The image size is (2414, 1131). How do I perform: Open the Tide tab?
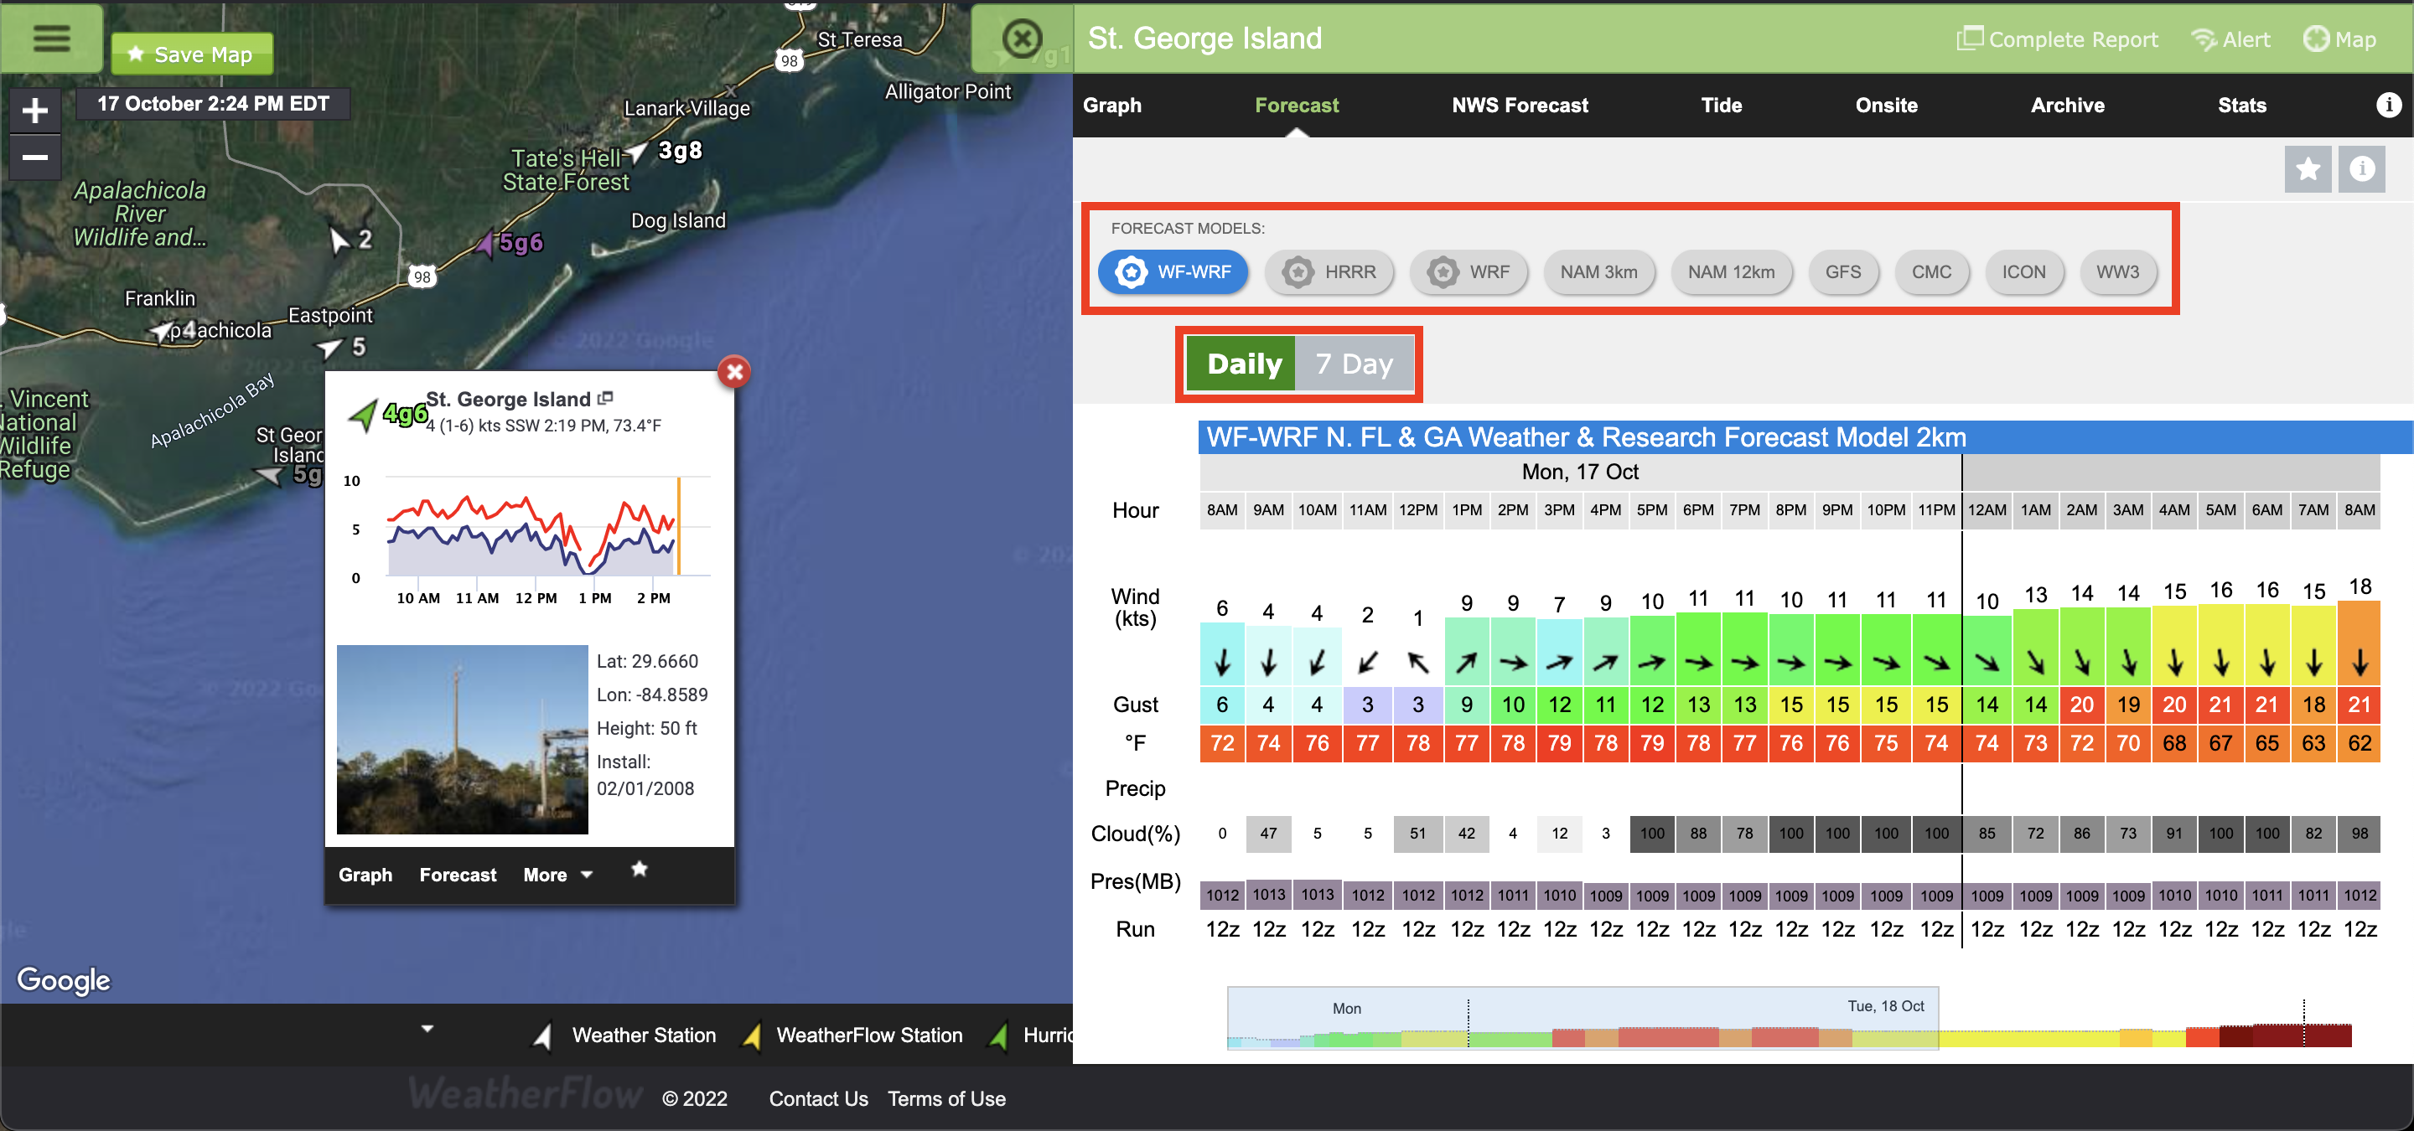pyautogui.click(x=1721, y=105)
